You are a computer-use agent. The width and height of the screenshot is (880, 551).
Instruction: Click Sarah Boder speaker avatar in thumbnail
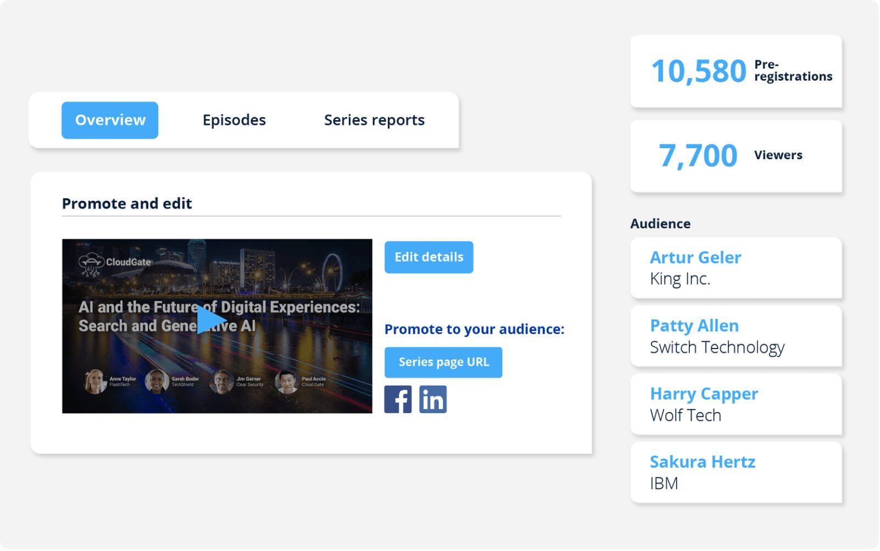coord(157,382)
